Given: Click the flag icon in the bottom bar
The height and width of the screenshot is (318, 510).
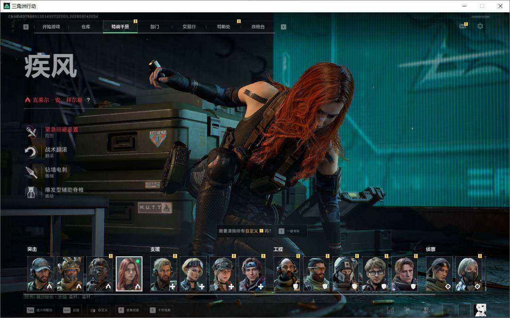Looking at the screenshot, I should (407, 310).
